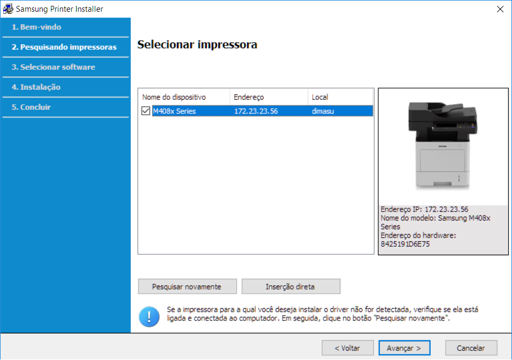Screen dimensions: 512x360
Task: Go to step 1. Bem-vindo
Action: point(36,27)
